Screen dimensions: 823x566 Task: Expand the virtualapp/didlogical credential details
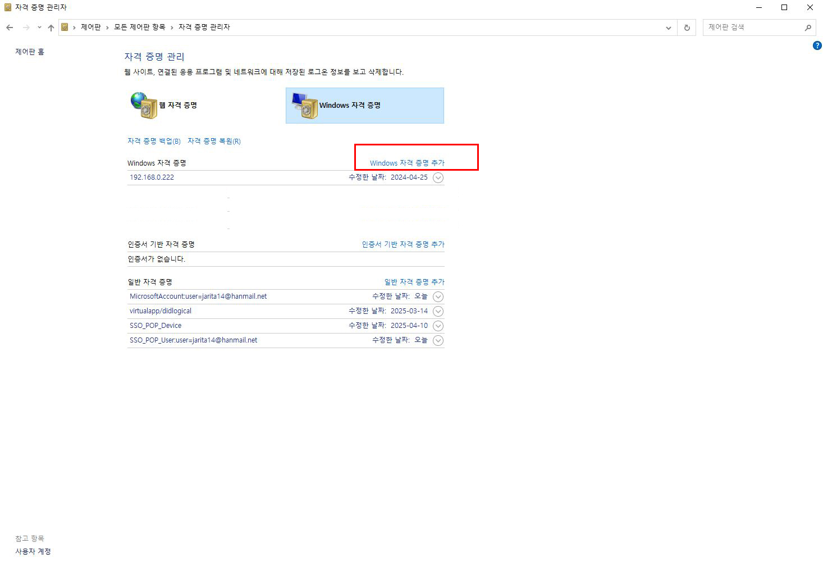pyautogui.click(x=438, y=312)
